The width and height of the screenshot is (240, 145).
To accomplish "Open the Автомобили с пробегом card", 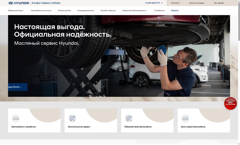I will pyautogui.click(x=34, y=120).
